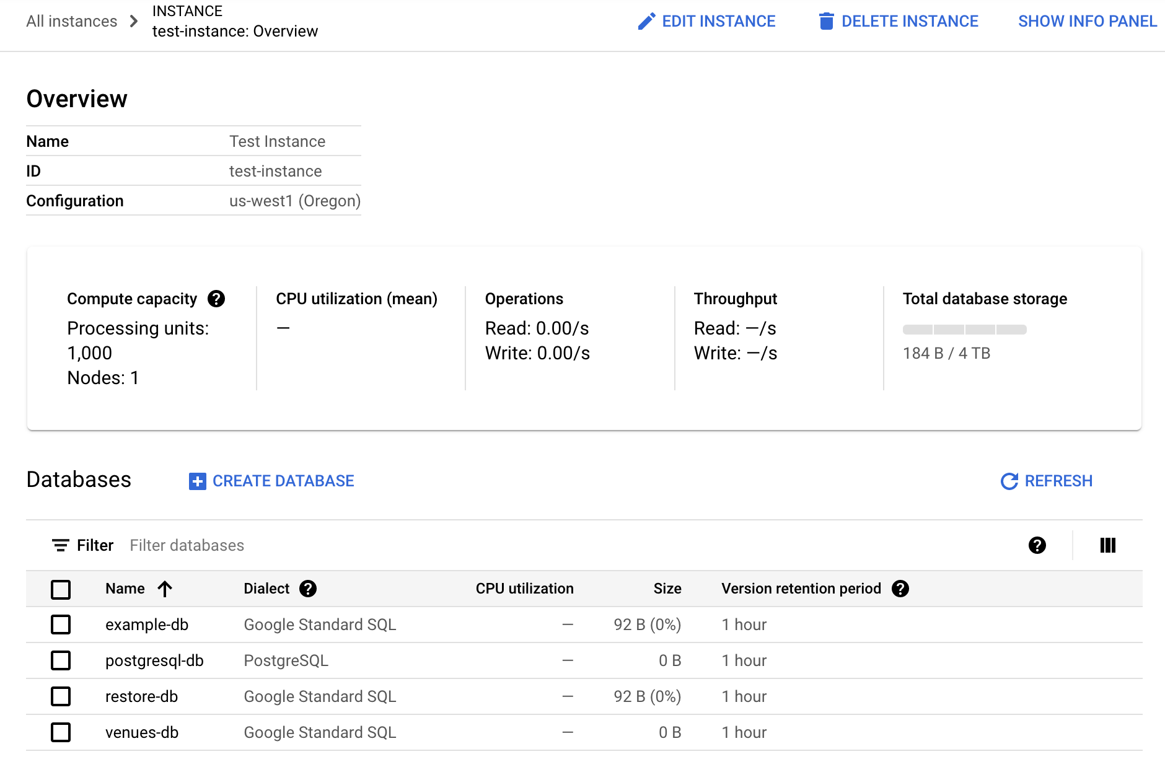Viewport: 1165px width, 767px height.
Task: Refresh the databases list
Action: 1046,481
